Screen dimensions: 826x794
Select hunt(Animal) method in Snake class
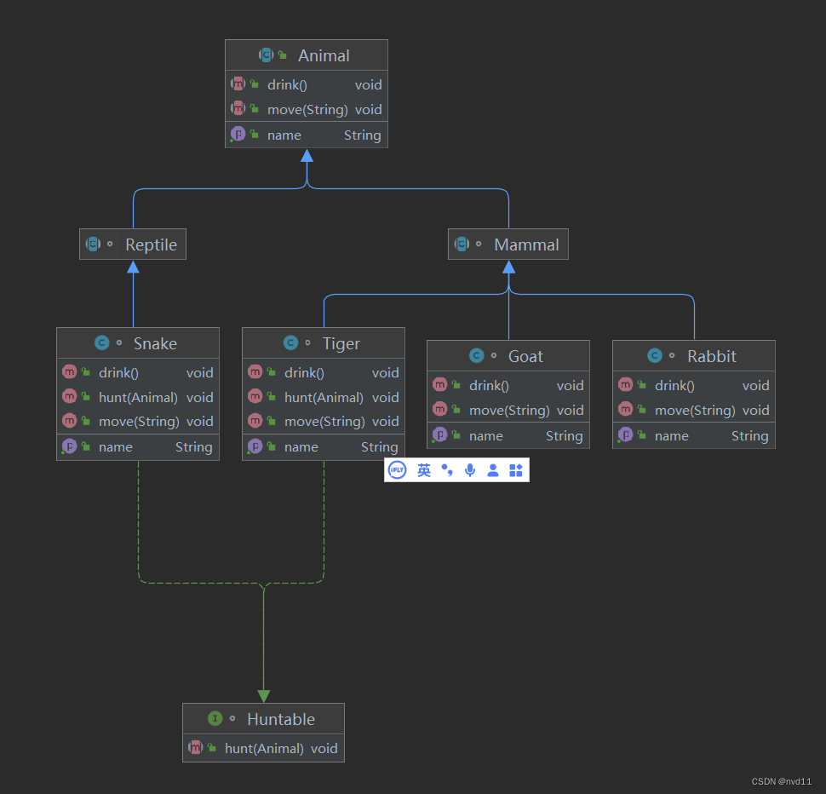pos(138,397)
